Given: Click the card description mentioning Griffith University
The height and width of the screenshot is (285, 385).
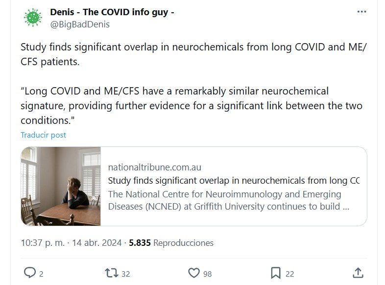Looking at the screenshot, I should (228, 200).
